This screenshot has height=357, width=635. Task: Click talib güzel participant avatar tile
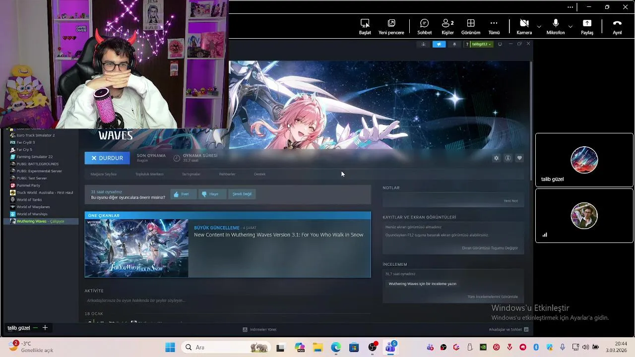pyautogui.click(x=584, y=160)
